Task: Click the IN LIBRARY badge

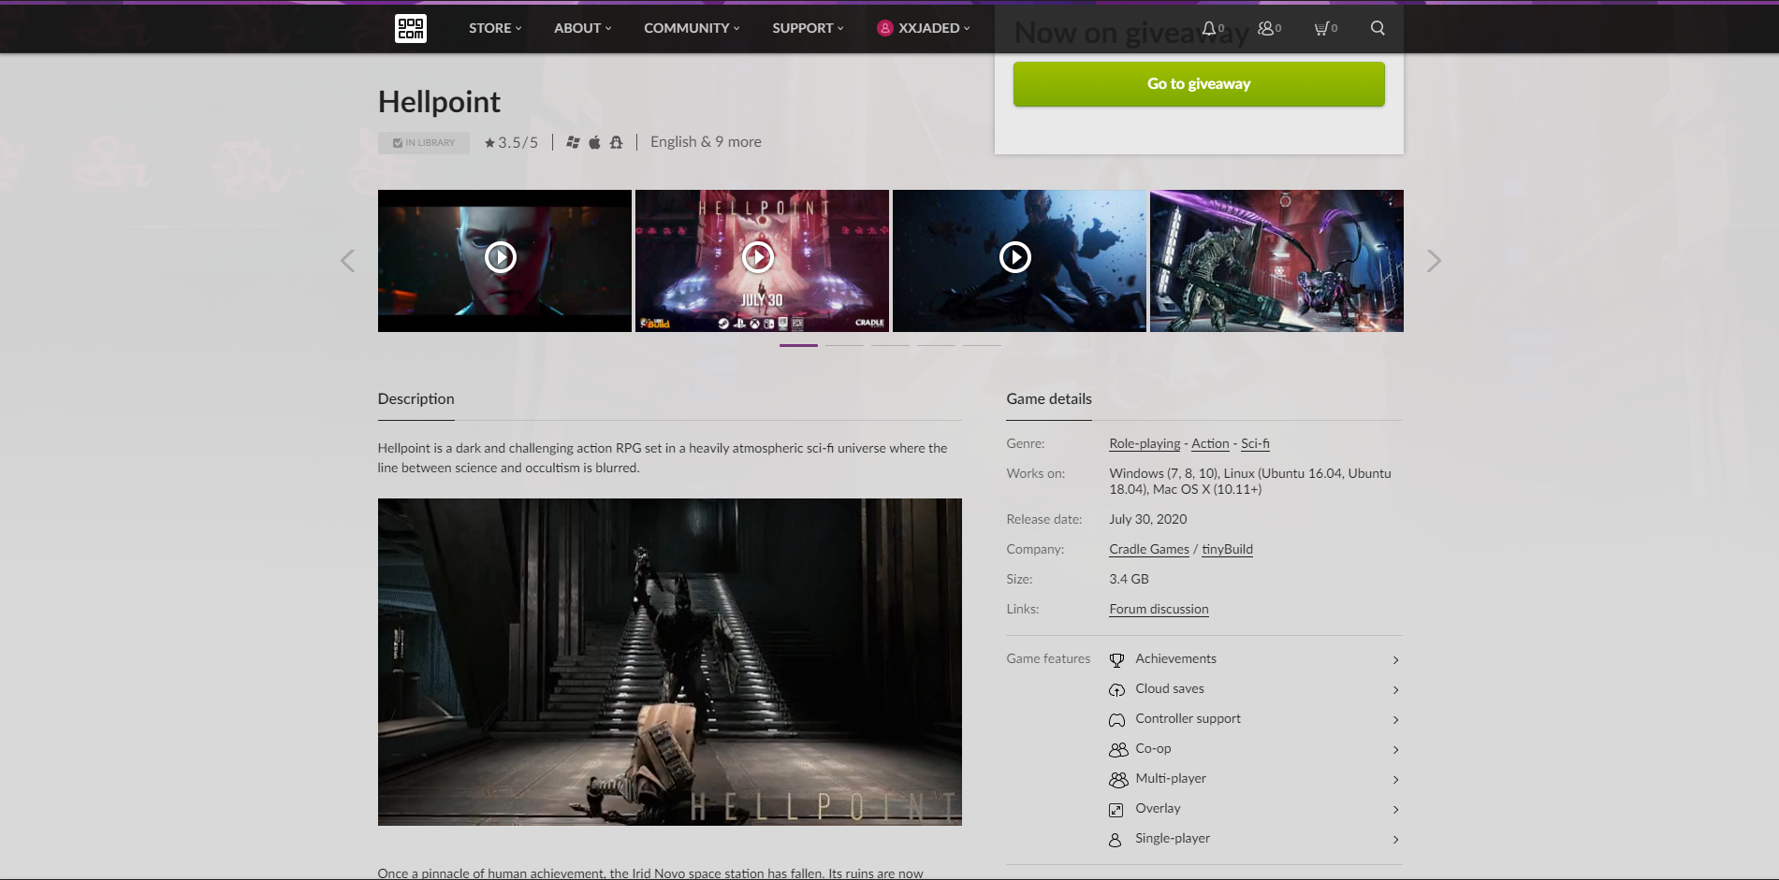Action: point(424,142)
